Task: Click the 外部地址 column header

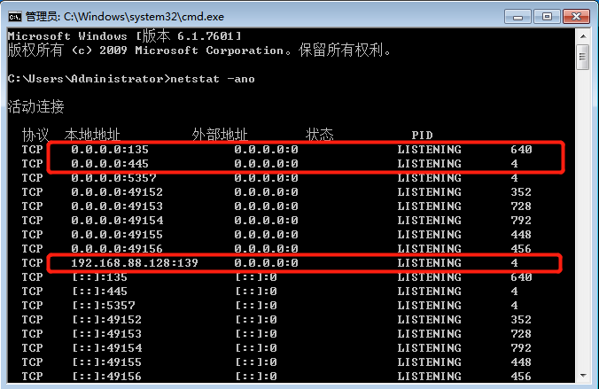Action: pyautogui.click(x=220, y=135)
